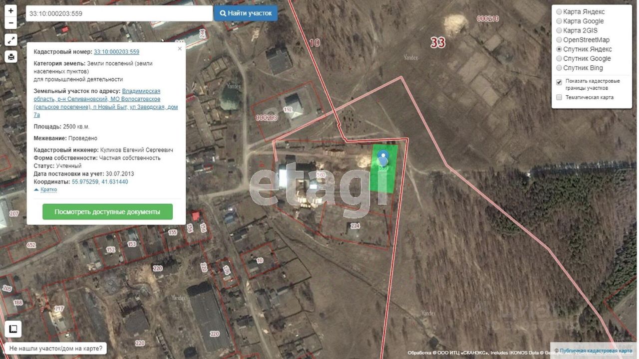Open Посмотреть доступные документы button
The width and height of the screenshot is (639, 359).
click(x=107, y=212)
